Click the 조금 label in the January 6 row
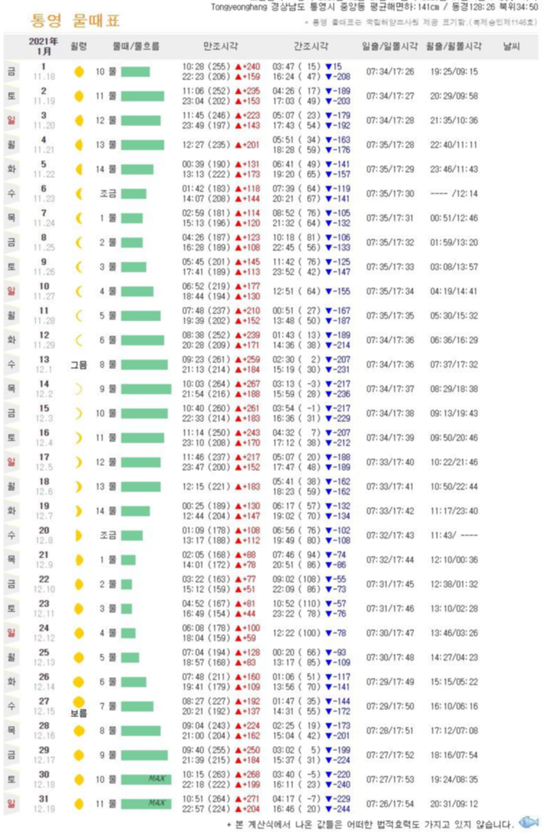Screen dimensions: 542x835 tap(108, 193)
